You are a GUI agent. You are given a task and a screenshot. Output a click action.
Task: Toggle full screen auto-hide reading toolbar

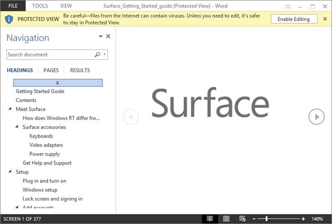288,6
